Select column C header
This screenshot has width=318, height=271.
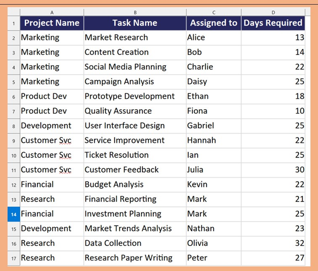214,12
